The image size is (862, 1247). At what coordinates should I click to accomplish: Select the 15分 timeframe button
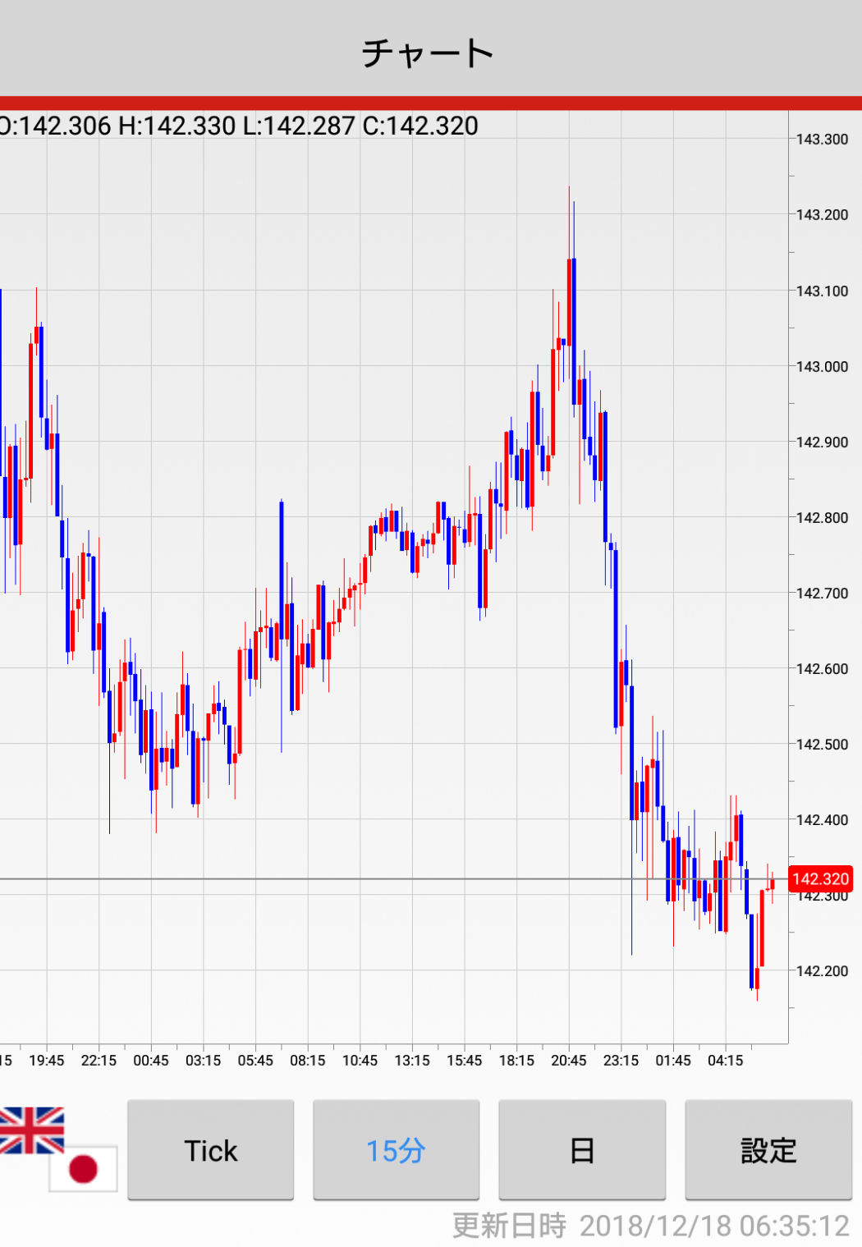click(x=396, y=1150)
